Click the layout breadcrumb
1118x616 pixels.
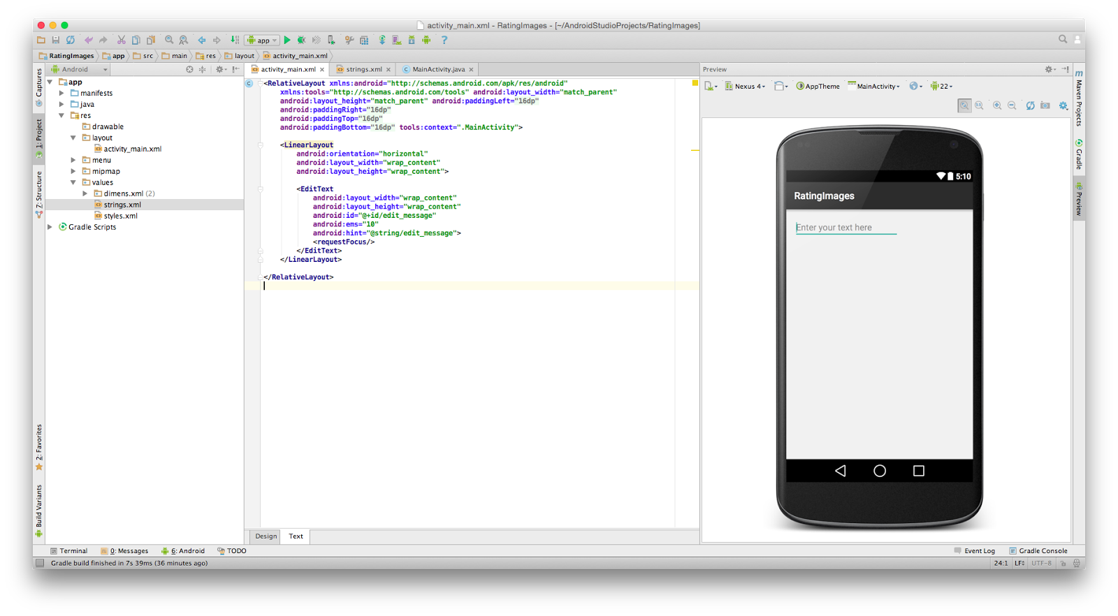(240, 56)
